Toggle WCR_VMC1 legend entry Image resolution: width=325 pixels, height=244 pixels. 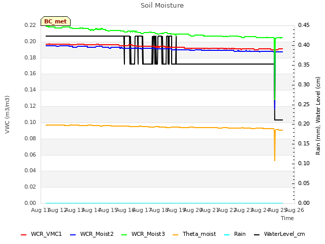(x=41, y=234)
